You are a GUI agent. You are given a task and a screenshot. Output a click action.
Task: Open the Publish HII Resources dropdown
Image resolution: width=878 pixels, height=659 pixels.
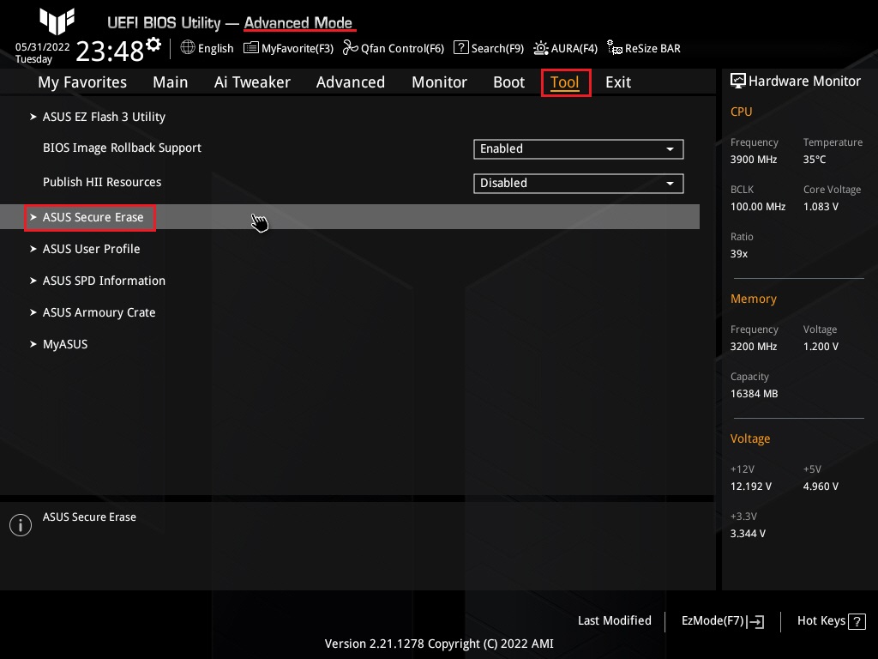point(579,184)
